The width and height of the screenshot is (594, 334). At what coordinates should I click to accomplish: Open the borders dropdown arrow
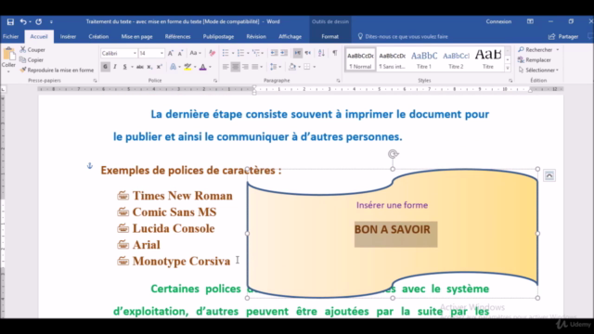315,67
